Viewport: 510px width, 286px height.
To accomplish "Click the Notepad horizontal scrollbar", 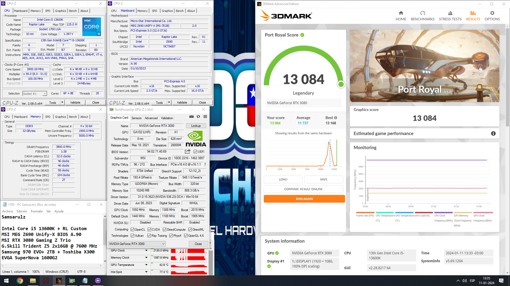I will tap(52, 265).
